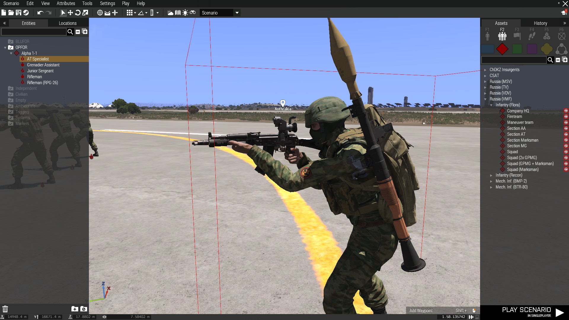Screen dimensions: 569x320
Task: Toggle the Independent layer checkbox
Action: 11,88
